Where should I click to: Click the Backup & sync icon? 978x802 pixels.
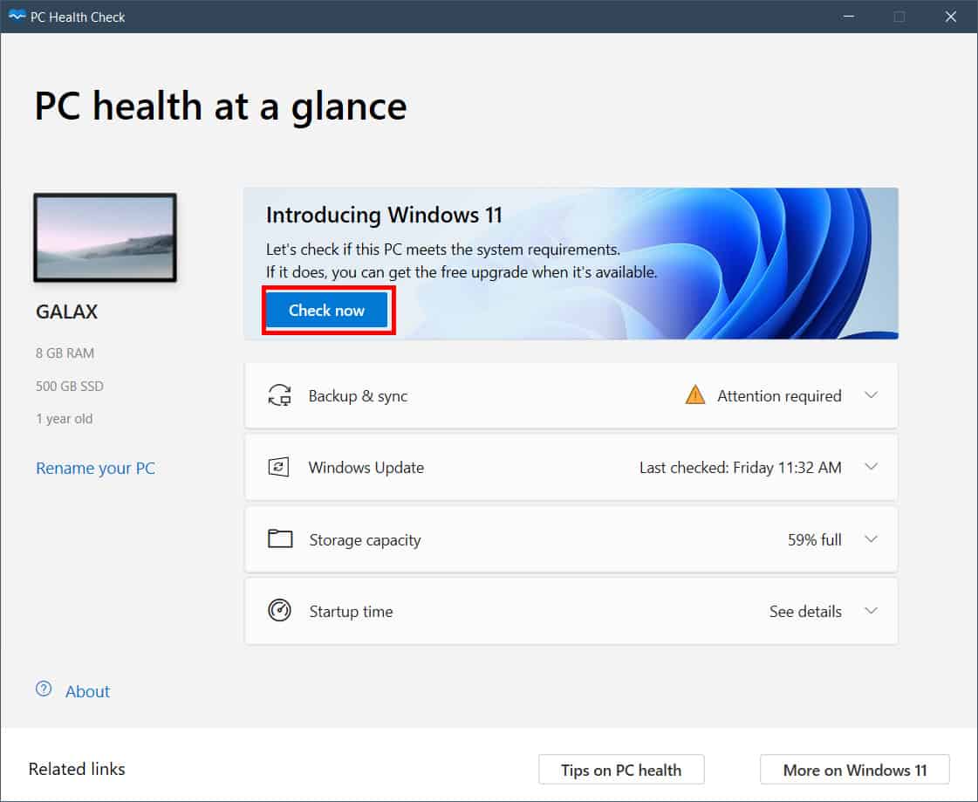(x=279, y=396)
